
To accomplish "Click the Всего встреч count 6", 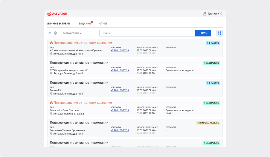I will (x=81, y=33).
